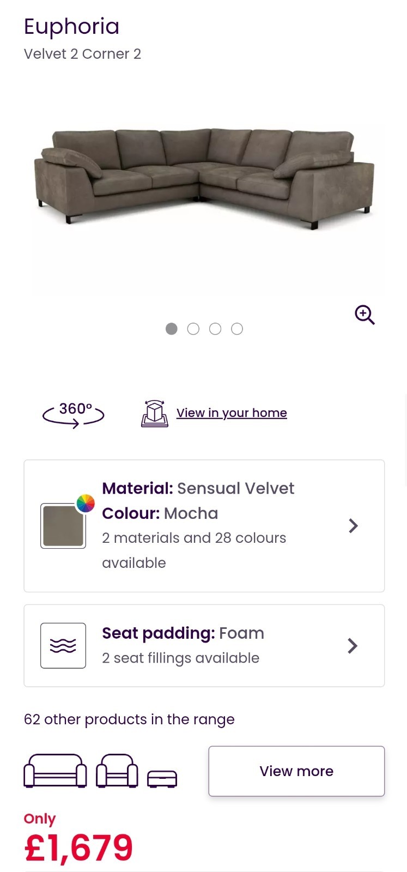The width and height of the screenshot is (407, 872).
Task: Expand material and colour options chevron
Action: click(x=353, y=526)
